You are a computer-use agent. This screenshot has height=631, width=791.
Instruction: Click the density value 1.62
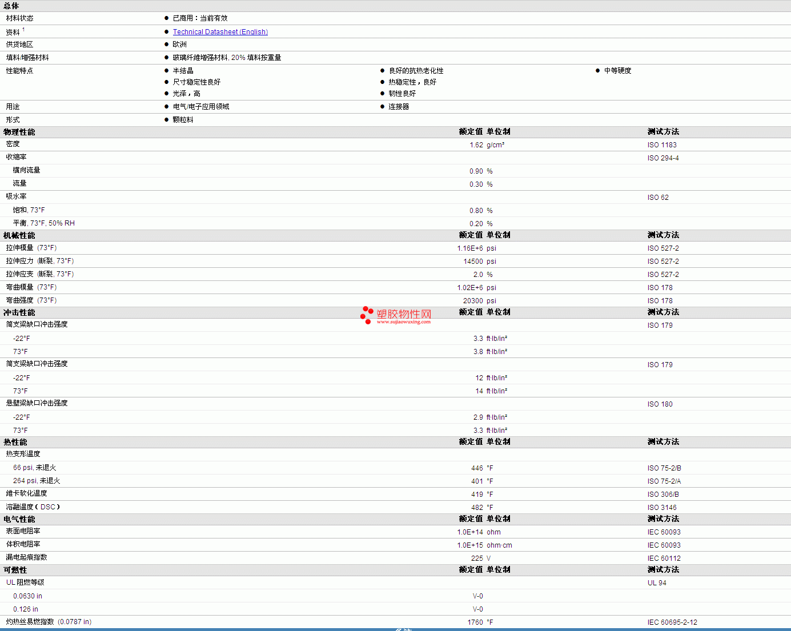pyautogui.click(x=476, y=145)
